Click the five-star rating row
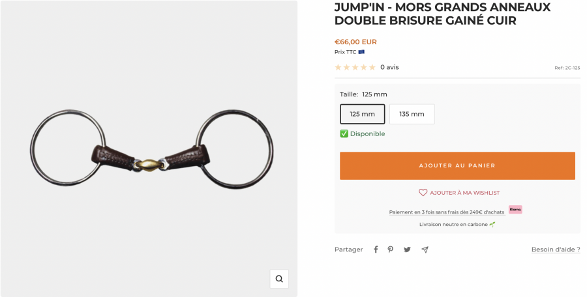Viewport: 587px width, 297px height. tap(355, 67)
